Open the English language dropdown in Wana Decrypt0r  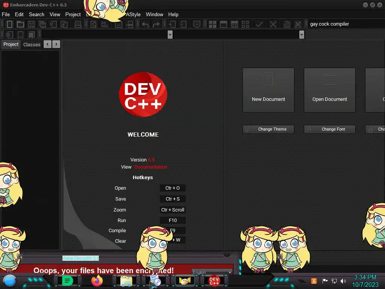point(212,272)
